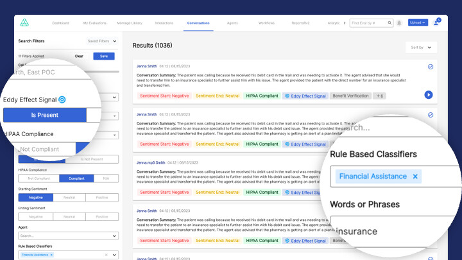Select Neutral for Ending Sentiment

point(69,217)
